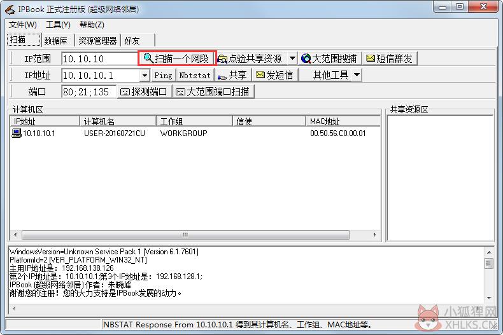
Task: Click the computer list left scroll arrow
Action: (x=15, y=235)
